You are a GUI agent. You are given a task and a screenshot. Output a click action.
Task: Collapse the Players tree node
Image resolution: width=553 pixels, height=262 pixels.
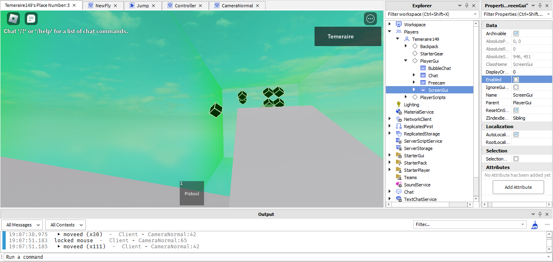[389, 32]
